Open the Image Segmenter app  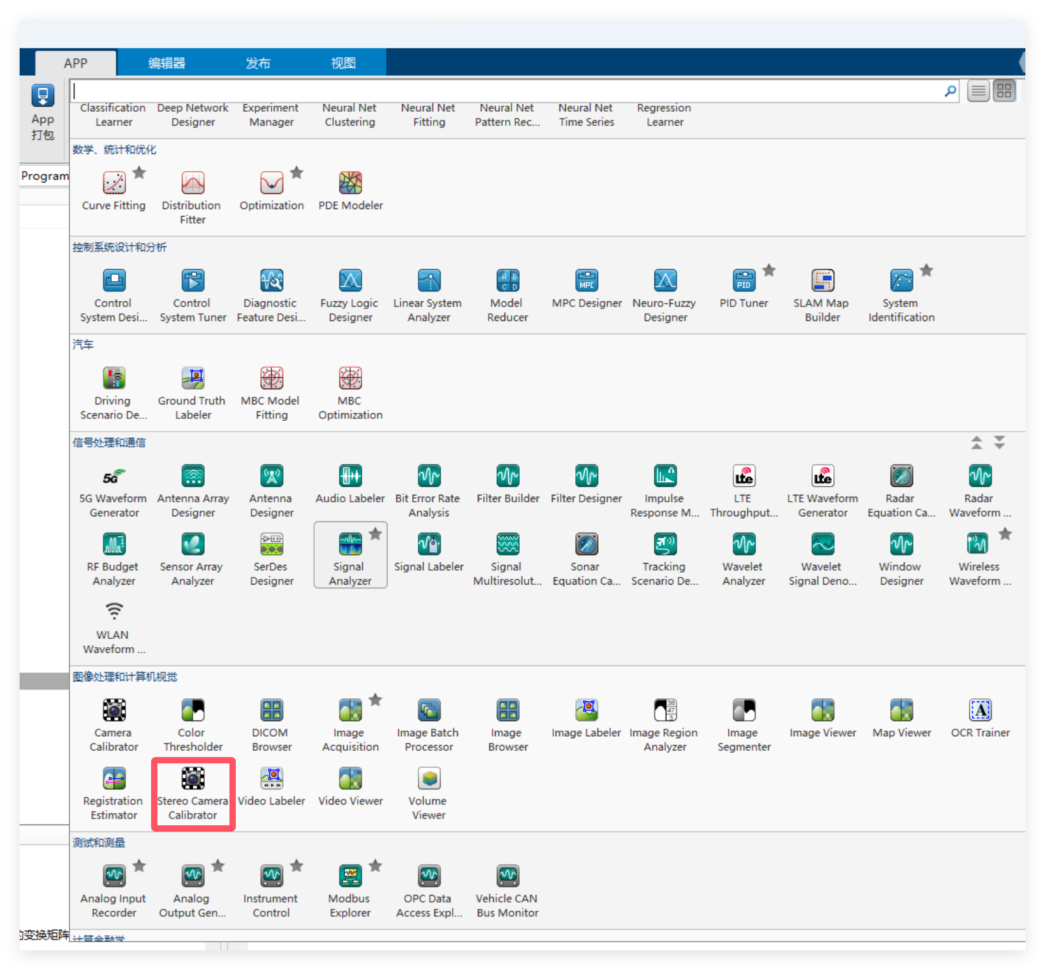(x=744, y=725)
